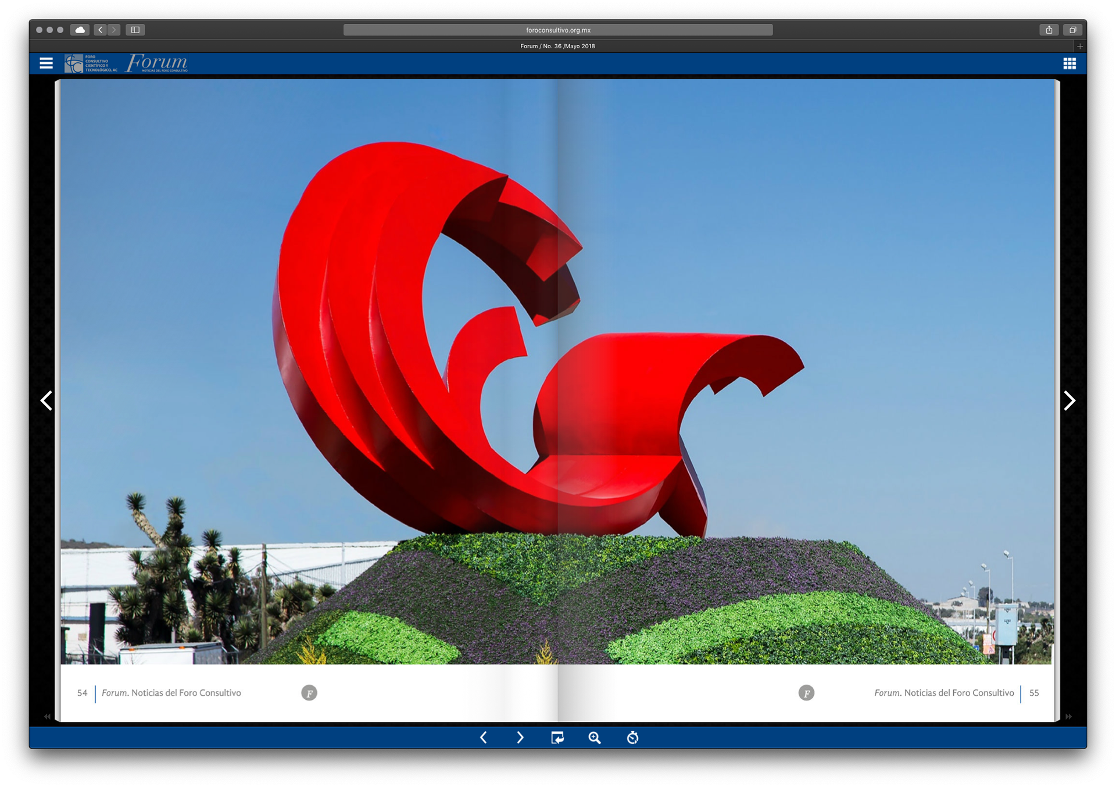Flip to previous spread with left side arrow

(46, 400)
